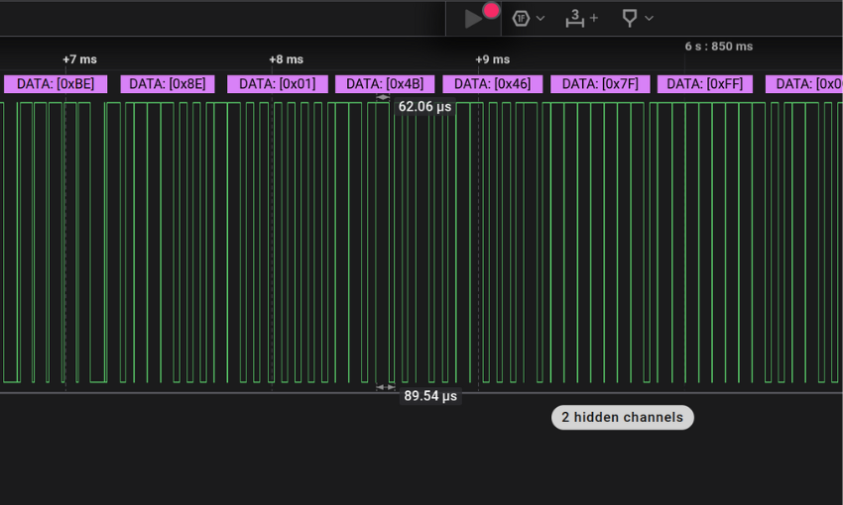This screenshot has width=843, height=505.
Task: Click the red recording indicator dot
Action: tap(491, 11)
